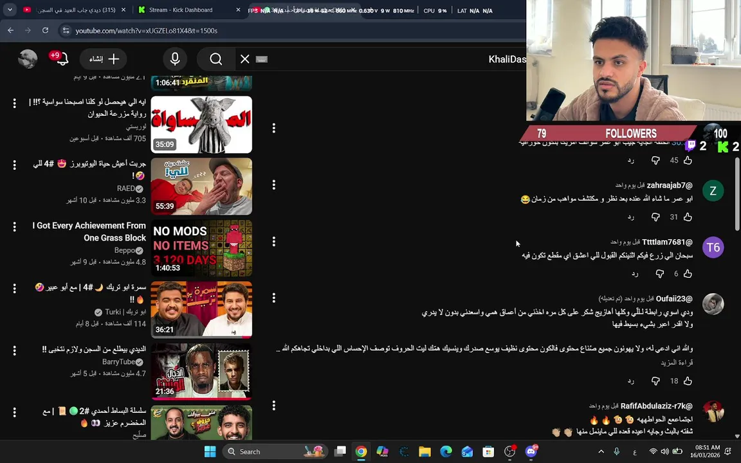Reply (رد) to the Ttttlam7681 comment
The image size is (741, 463).
(x=635, y=274)
